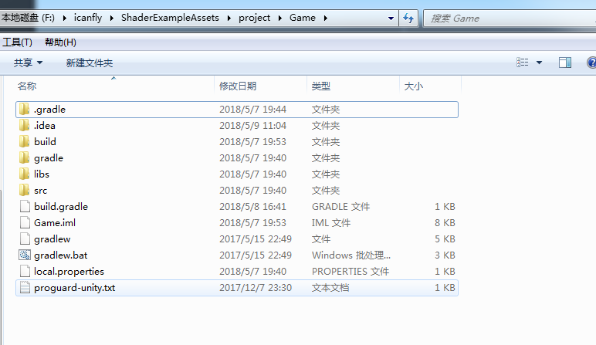Toggle the preview pane button
Image resolution: width=596 pixels, height=345 pixels.
565,63
